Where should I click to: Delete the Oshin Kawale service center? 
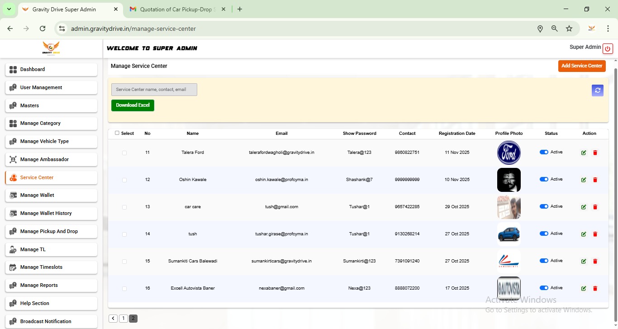click(595, 180)
